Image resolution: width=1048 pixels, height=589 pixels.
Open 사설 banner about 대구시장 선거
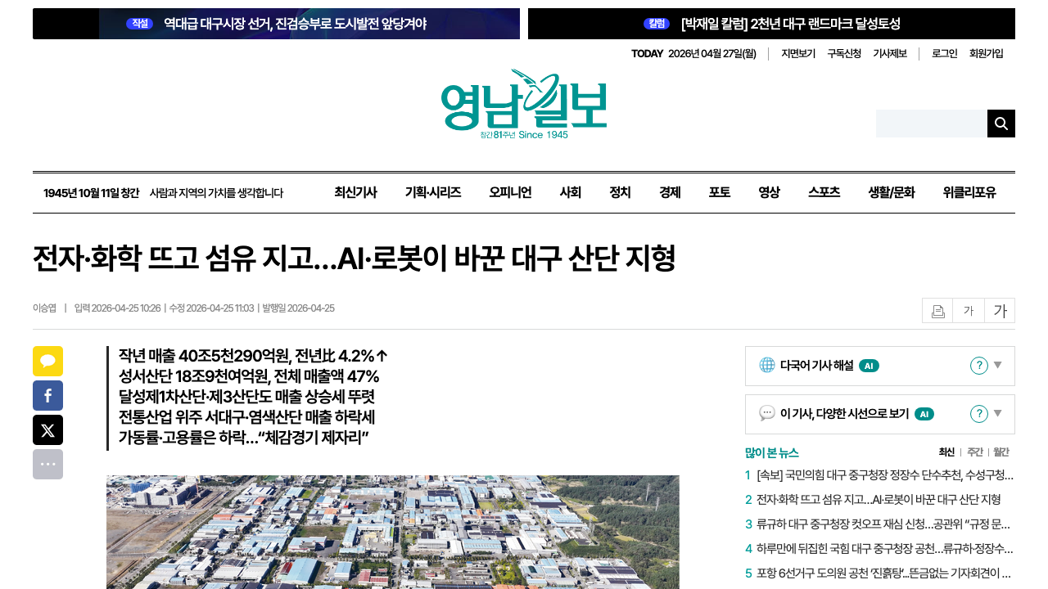tap(276, 24)
